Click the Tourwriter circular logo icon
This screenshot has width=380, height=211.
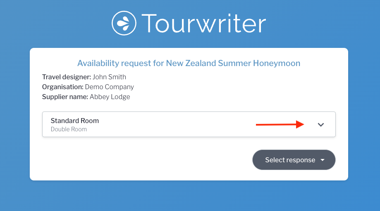tap(124, 23)
